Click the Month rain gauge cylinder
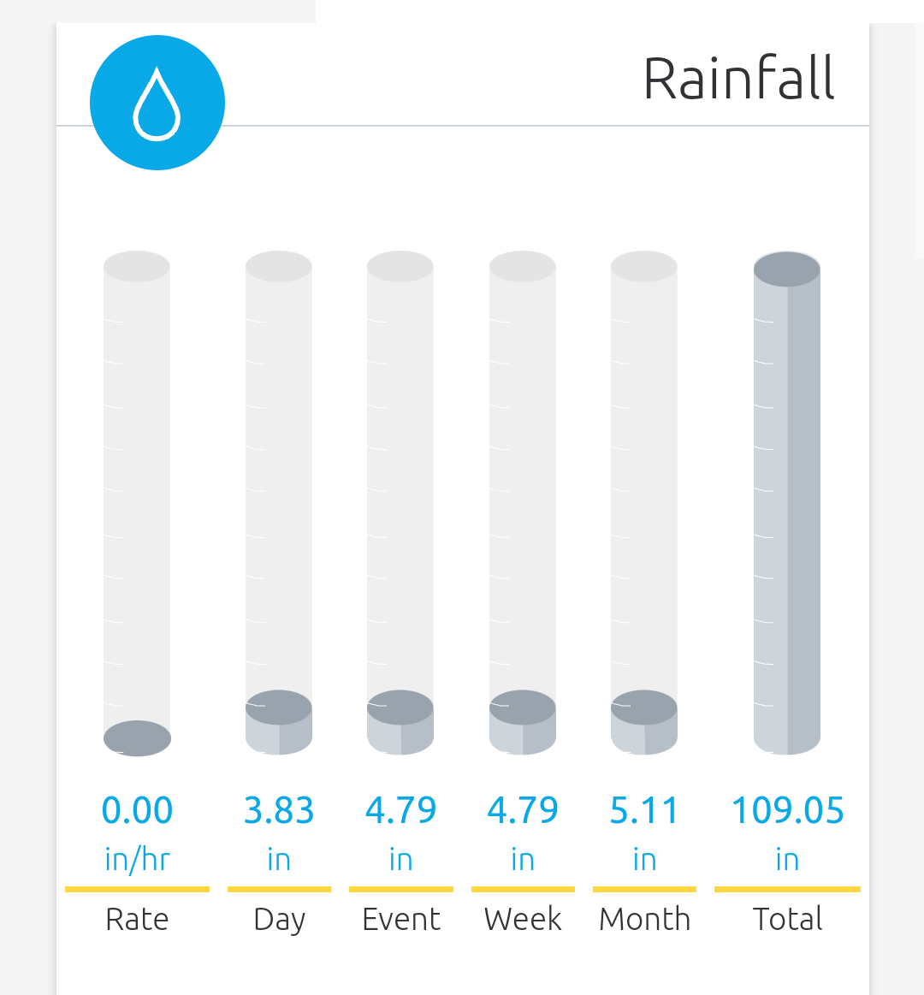This screenshot has width=924, height=995. (644, 502)
